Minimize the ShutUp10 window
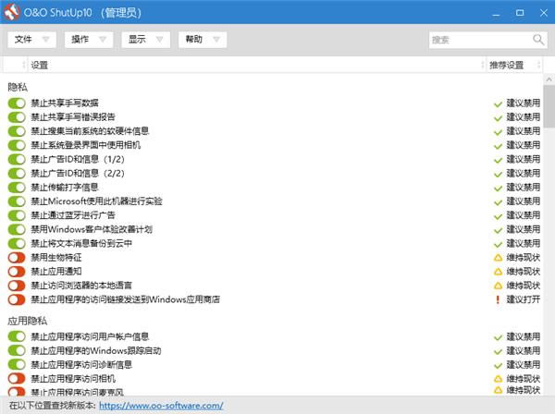This screenshot has width=555, height=414. tap(496, 13)
